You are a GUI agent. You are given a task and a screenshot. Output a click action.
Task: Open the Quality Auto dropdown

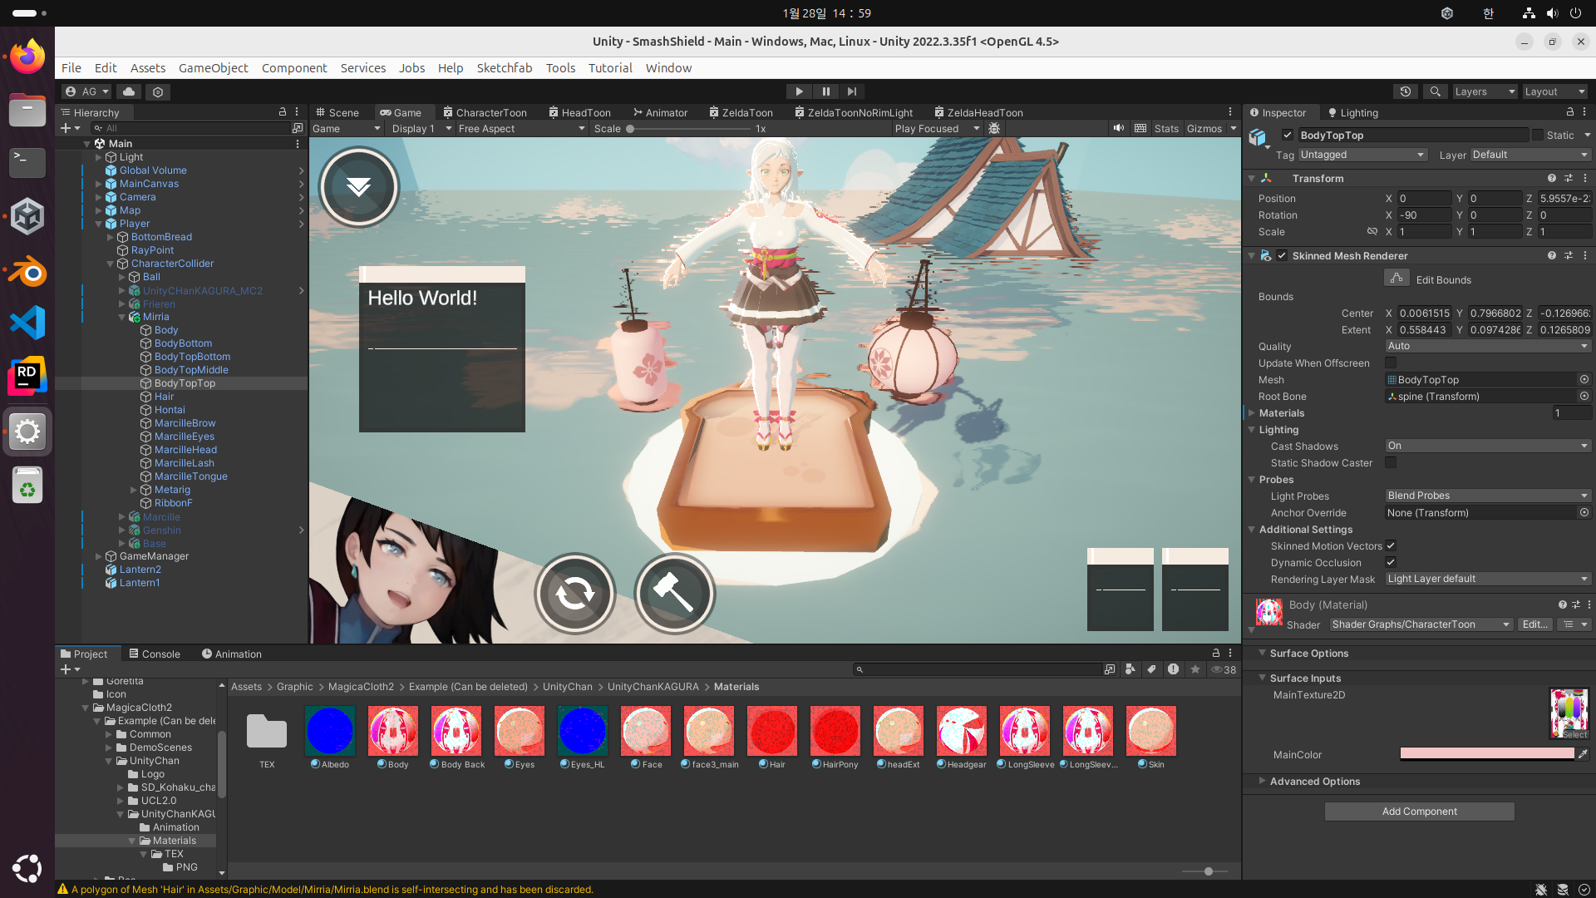coord(1487,346)
